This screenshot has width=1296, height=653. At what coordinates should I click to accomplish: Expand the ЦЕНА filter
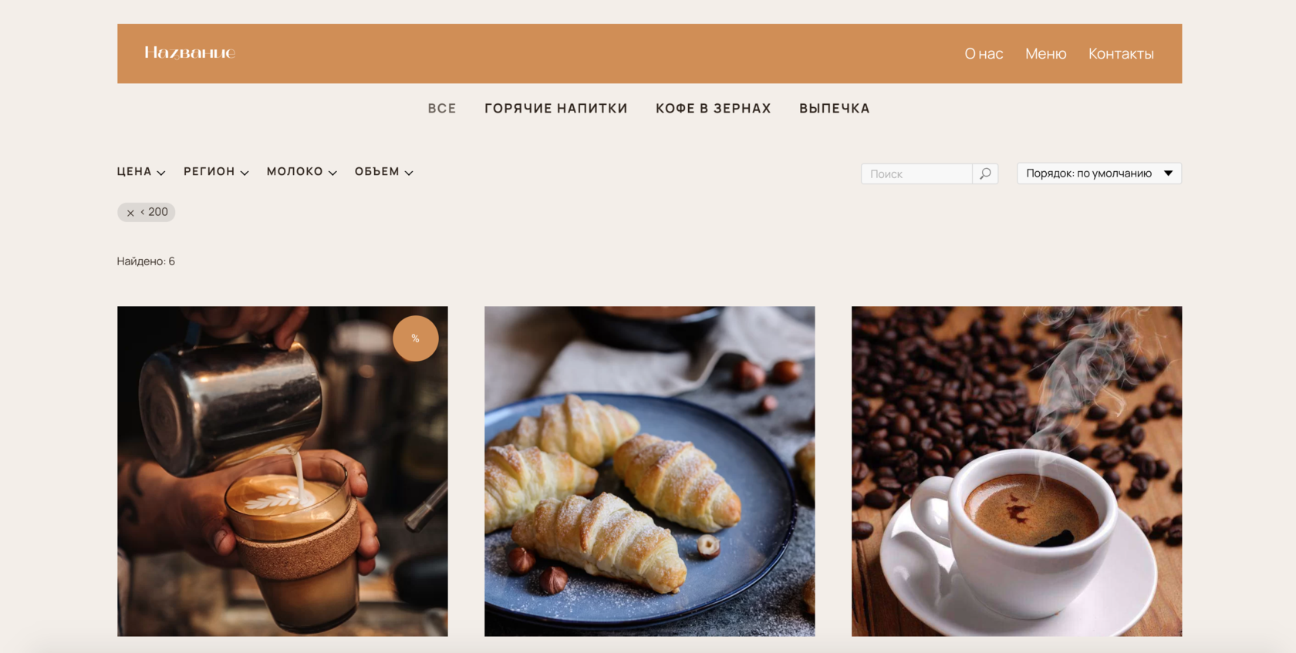tap(141, 172)
